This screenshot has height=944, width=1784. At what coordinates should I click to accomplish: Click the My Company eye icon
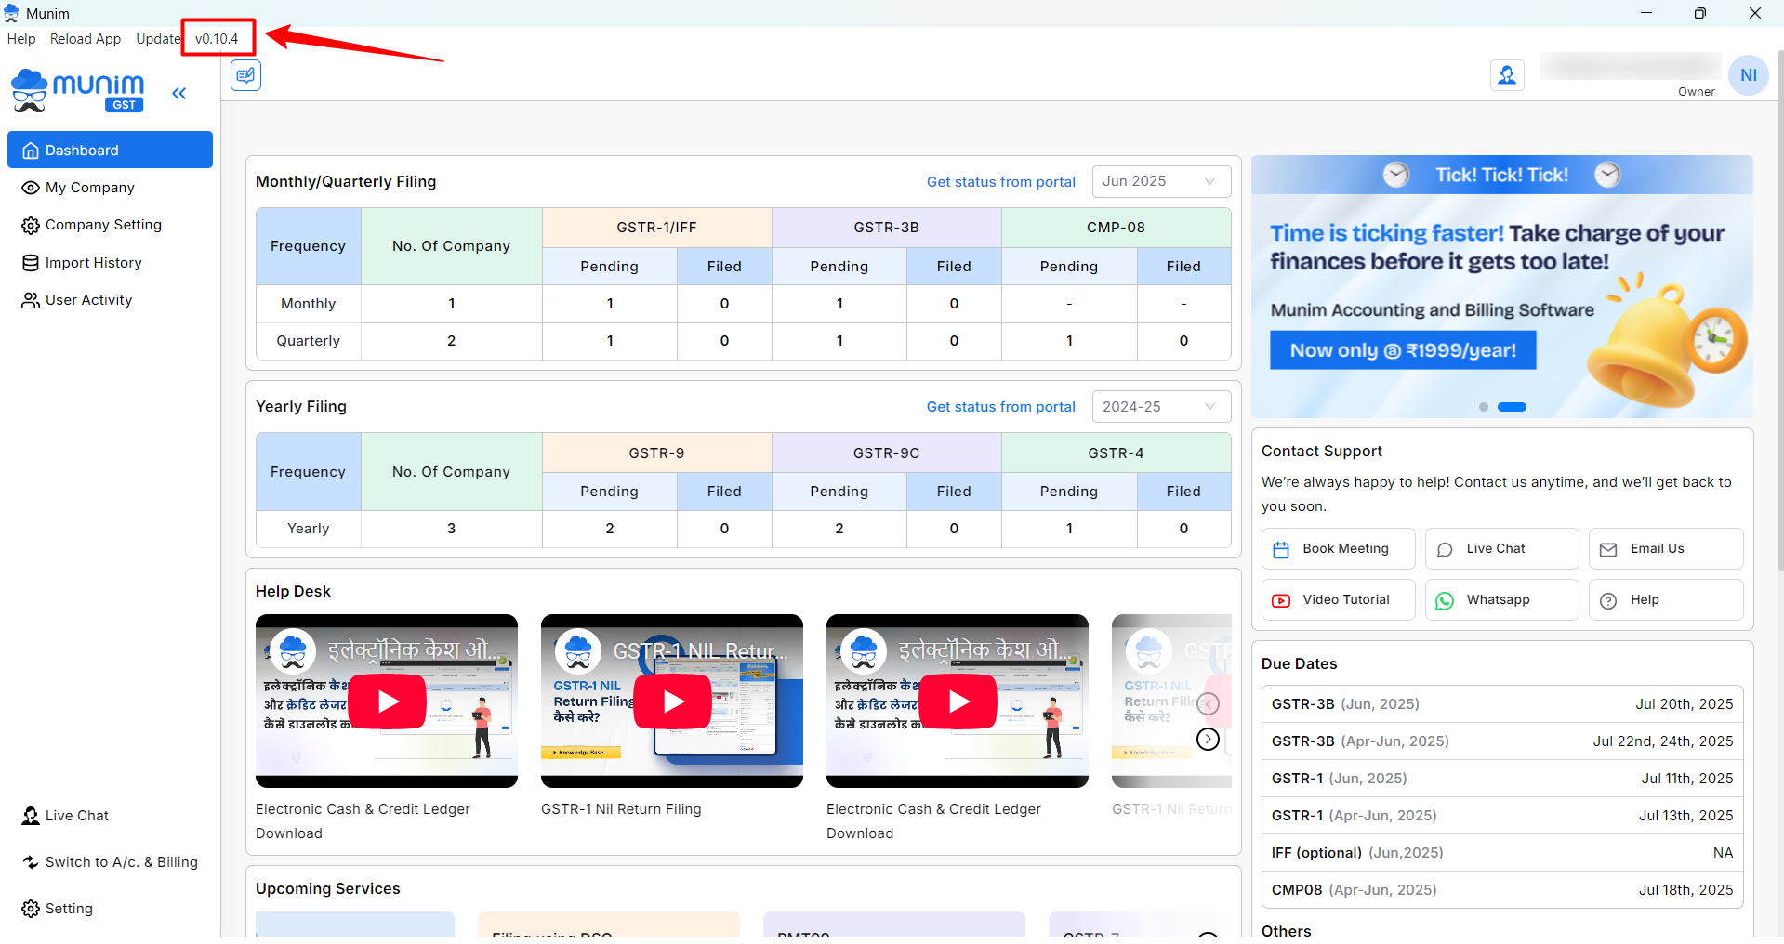[31, 188]
